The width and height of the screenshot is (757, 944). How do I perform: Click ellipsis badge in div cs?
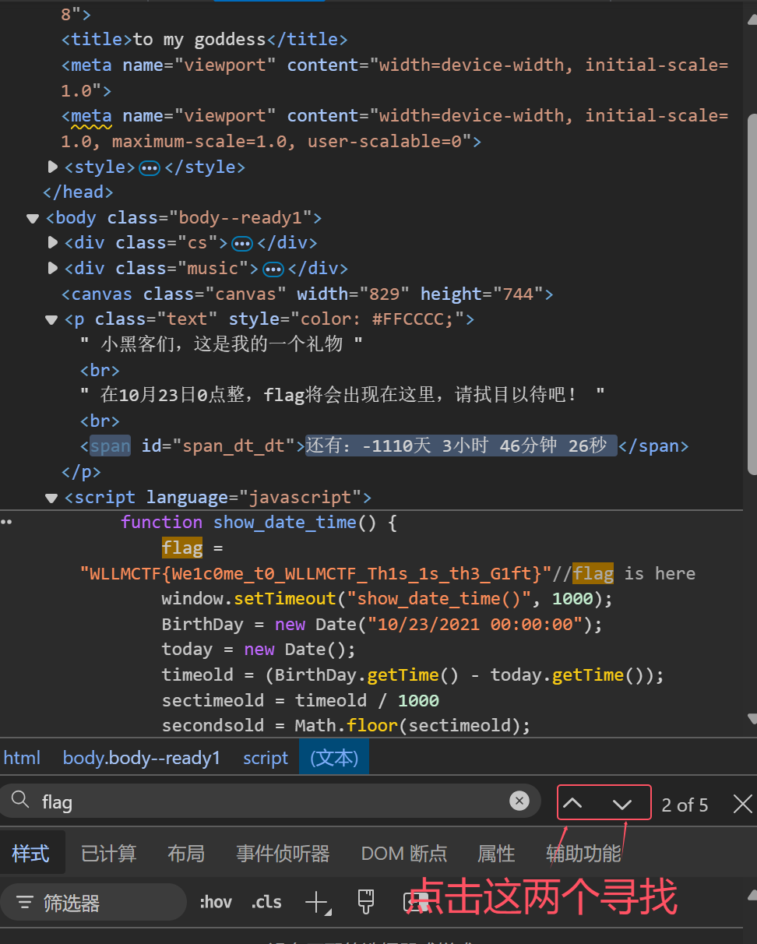pyautogui.click(x=242, y=244)
